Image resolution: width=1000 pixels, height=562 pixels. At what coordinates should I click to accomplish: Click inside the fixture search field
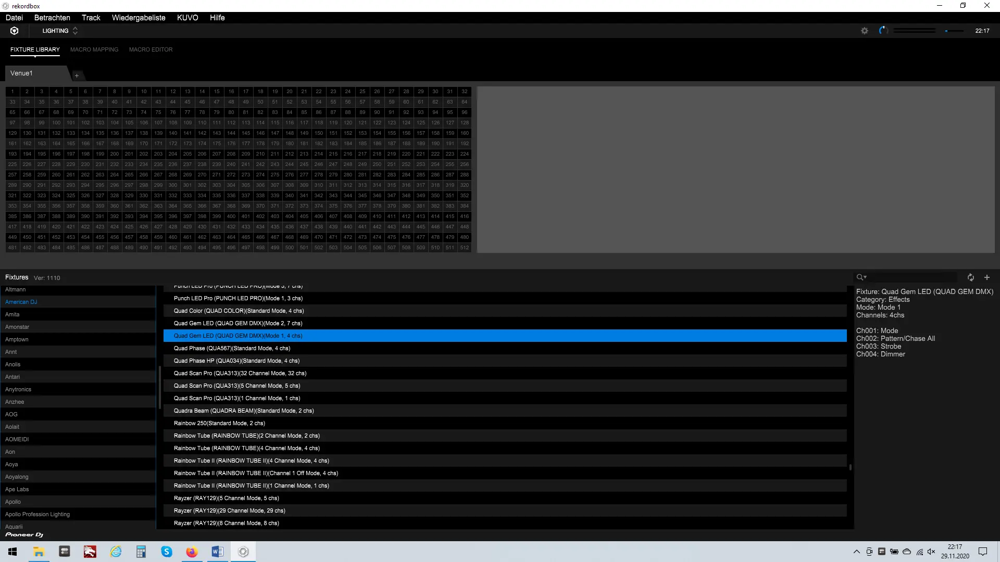(911, 277)
